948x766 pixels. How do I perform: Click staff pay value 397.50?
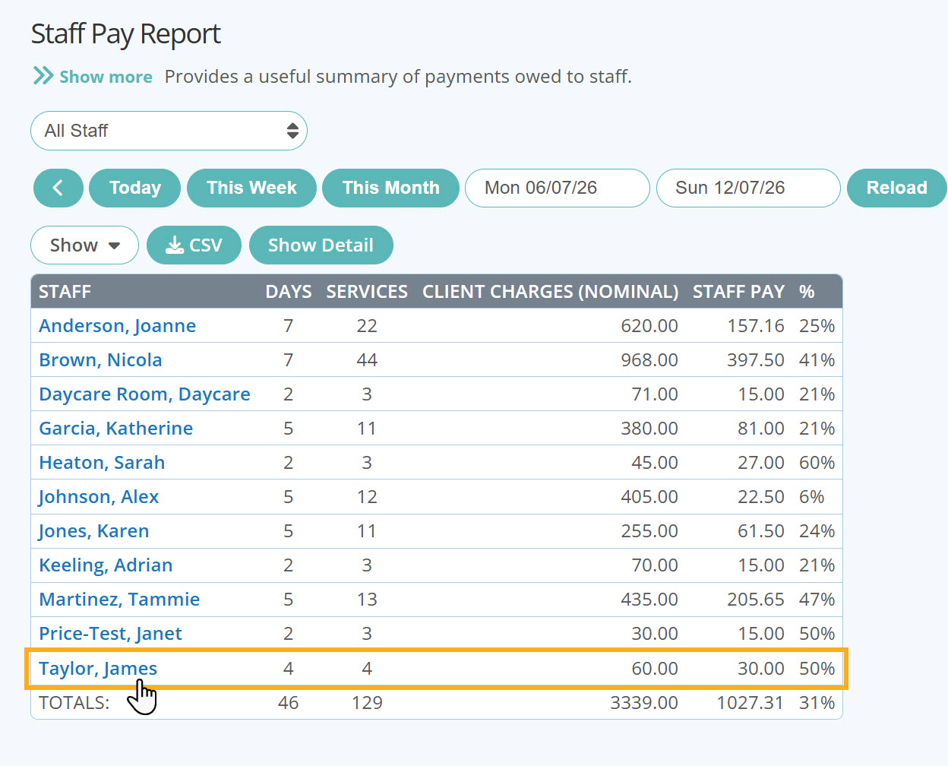(755, 360)
